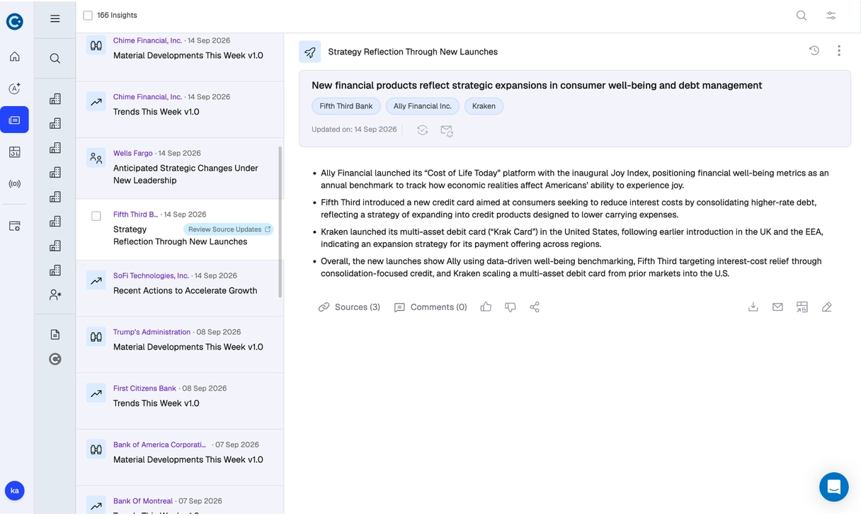The image size is (861, 516).
Task: Open the broadcast signal icon in left rail
Action: (14, 184)
